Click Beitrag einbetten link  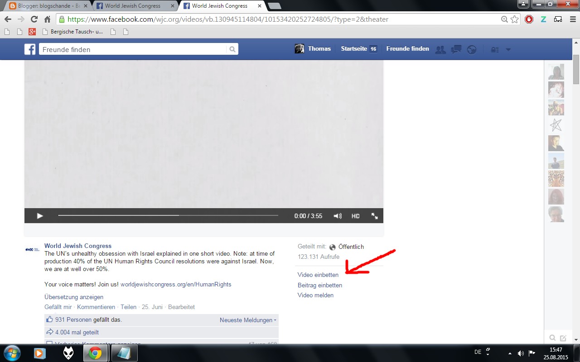320,285
